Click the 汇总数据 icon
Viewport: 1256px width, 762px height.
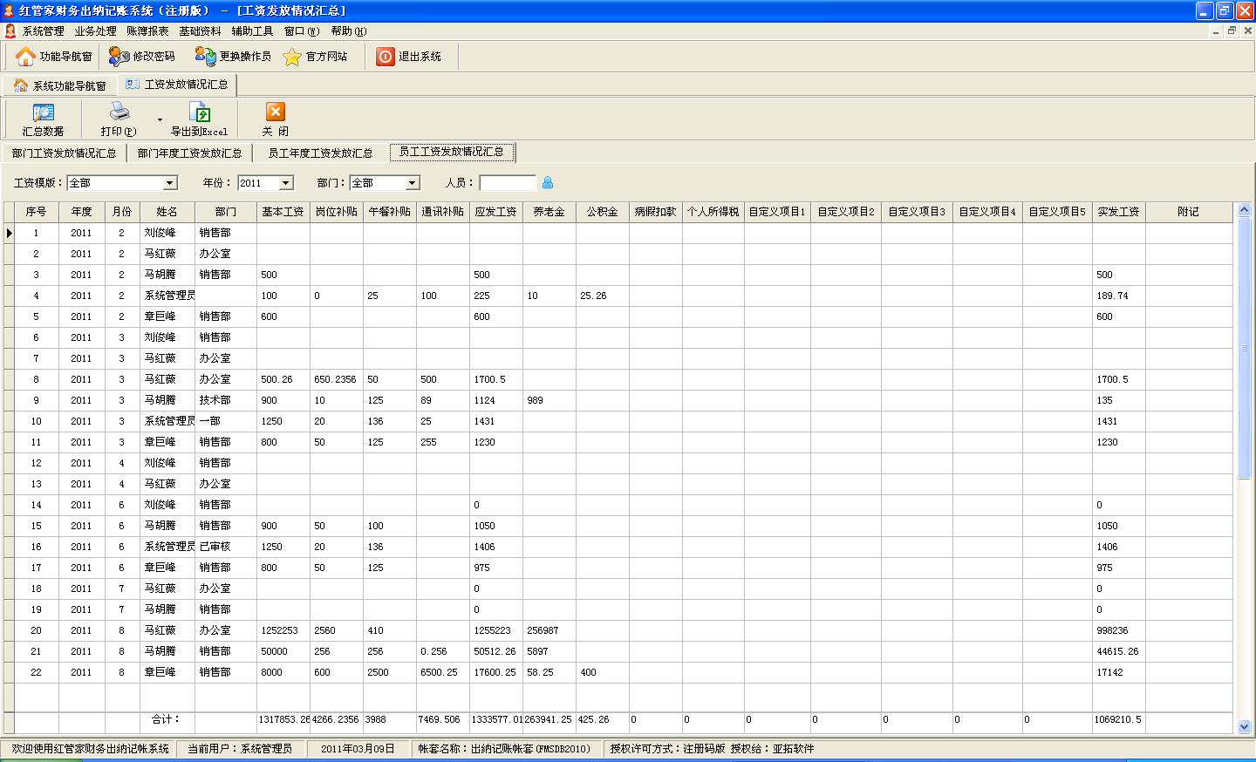pos(43,112)
